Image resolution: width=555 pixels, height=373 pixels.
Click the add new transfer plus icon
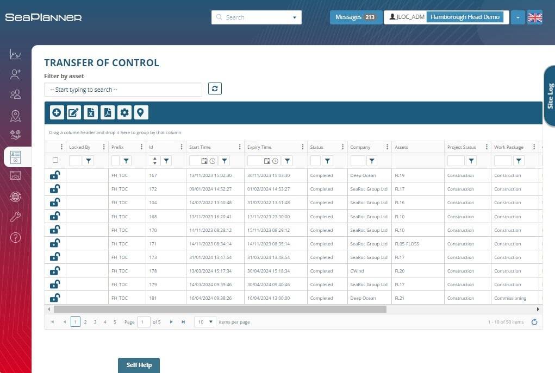point(57,113)
